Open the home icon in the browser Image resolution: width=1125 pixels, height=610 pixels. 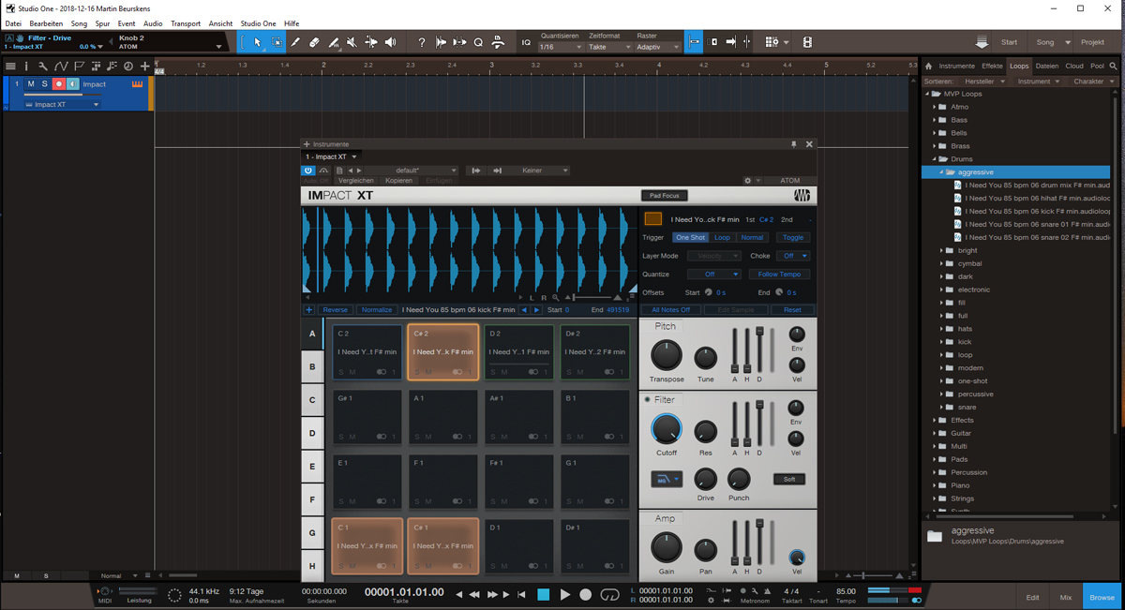[928, 67]
